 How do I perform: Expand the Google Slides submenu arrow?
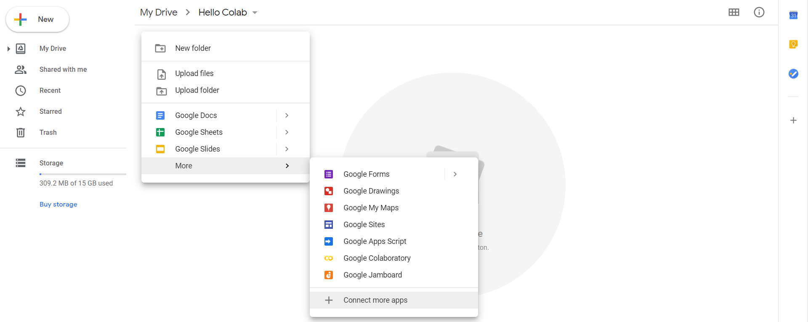pyautogui.click(x=287, y=149)
